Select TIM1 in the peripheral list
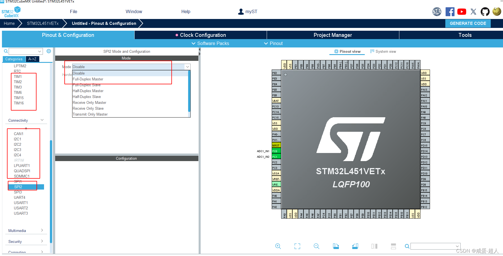Image resolution: width=503 pixels, height=256 pixels. 18,76
